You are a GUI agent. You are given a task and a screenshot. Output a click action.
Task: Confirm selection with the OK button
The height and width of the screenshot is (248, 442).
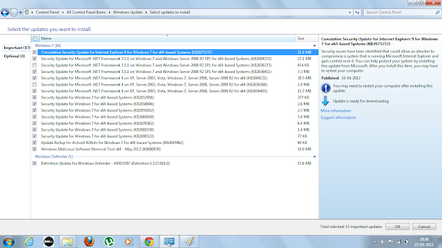[x=398, y=227]
